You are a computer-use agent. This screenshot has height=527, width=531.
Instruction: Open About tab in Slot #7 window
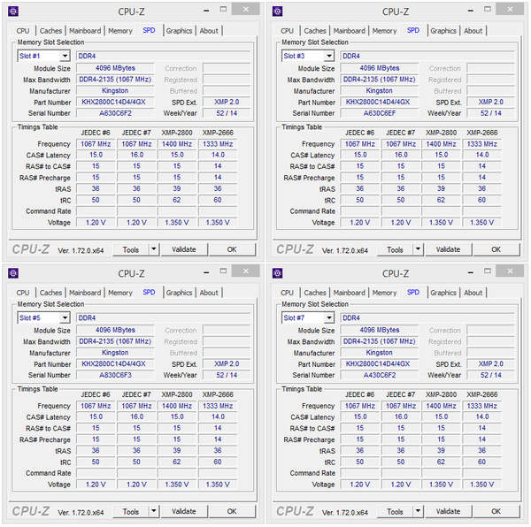pos(473,293)
